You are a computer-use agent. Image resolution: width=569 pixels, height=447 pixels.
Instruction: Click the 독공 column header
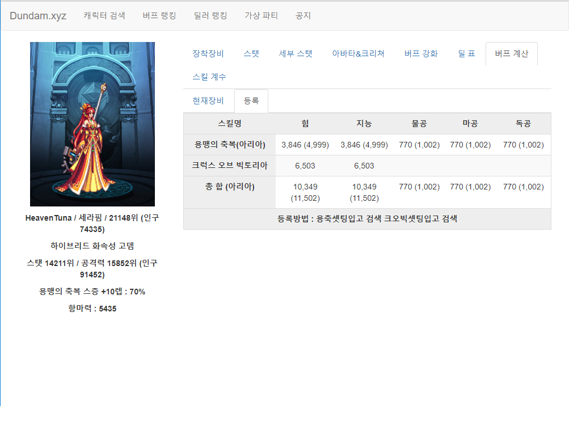pyautogui.click(x=523, y=124)
